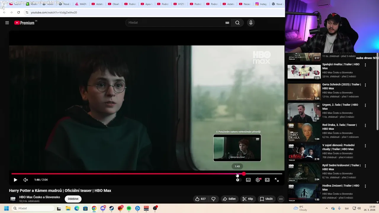379x213 pixels.
Task: Open the YouTube hamburger guide menu
Action: [x=7, y=23]
